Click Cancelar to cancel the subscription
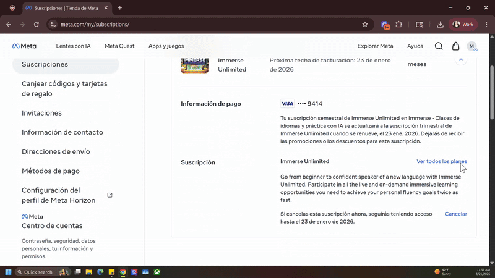The image size is (495, 278). (x=455, y=214)
